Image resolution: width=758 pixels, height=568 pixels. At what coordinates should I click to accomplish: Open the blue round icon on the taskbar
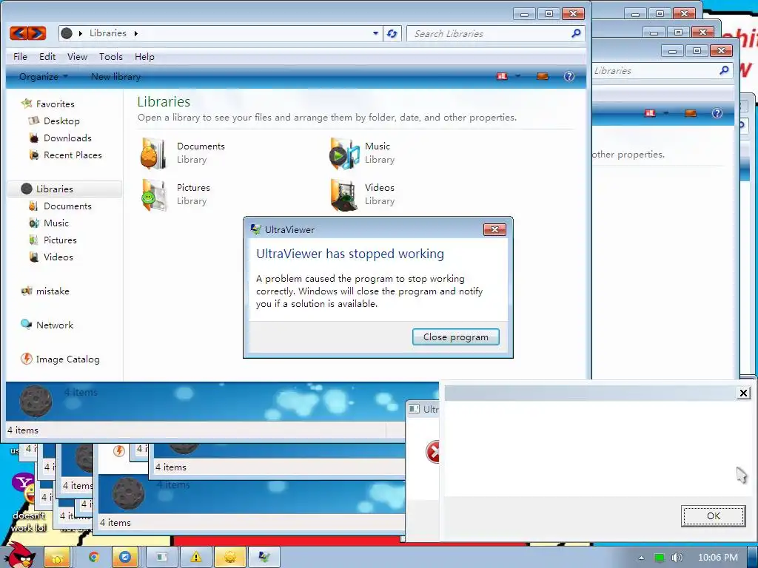click(125, 558)
